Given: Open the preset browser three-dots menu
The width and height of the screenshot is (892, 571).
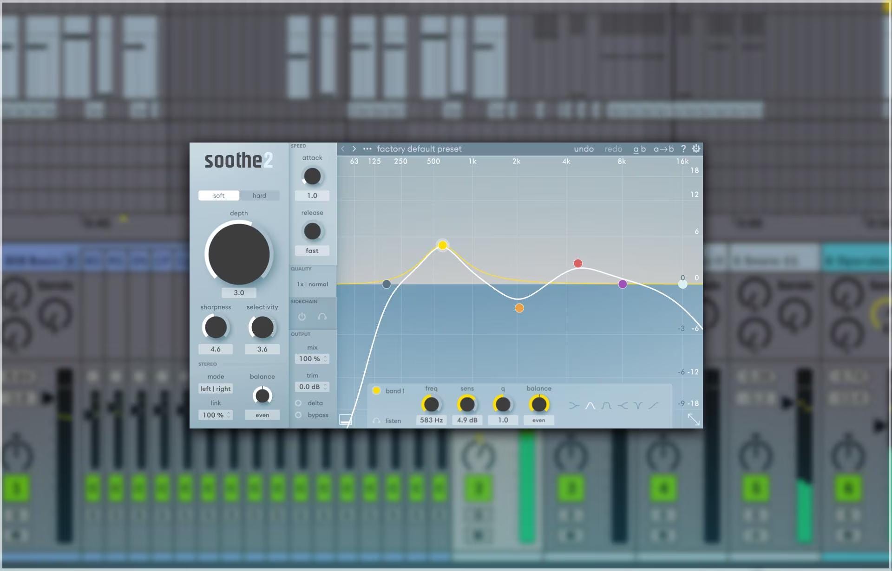Looking at the screenshot, I should (x=367, y=149).
